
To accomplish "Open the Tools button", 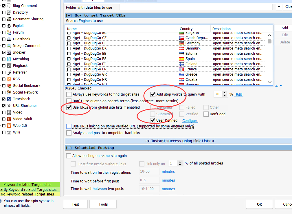I will click(103, 204).
